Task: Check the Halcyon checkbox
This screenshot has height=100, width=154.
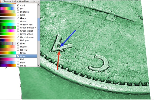Action: [x=18, y=40]
